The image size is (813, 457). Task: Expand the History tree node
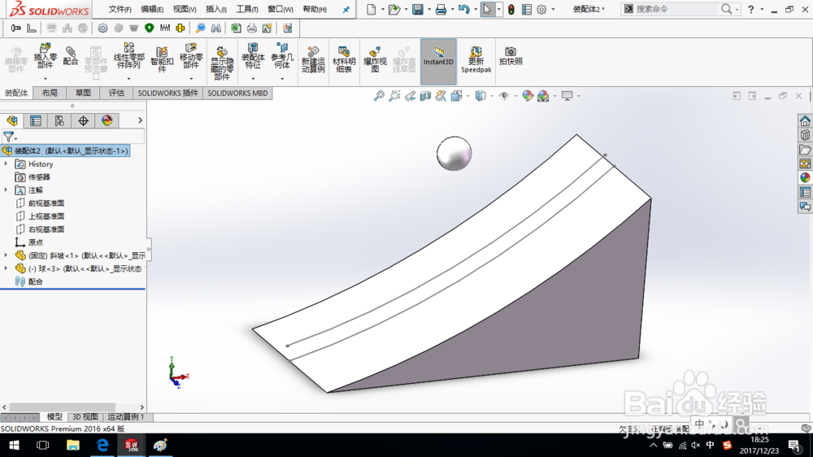(x=7, y=164)
